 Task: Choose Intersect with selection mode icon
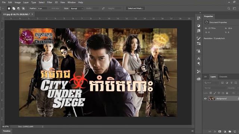23,9
